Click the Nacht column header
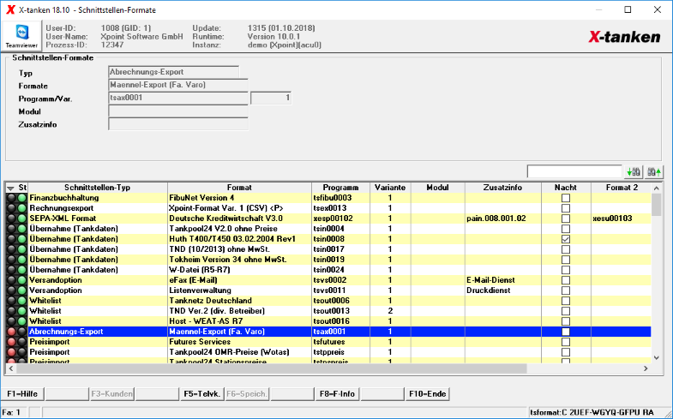 pos(566,188)
